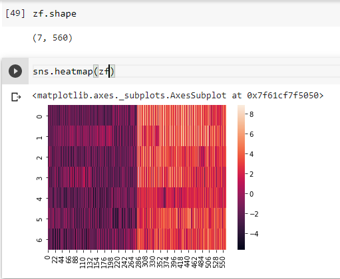The width and height of the screenshot is (340, 279).
Task: Click the matplotlib AxesSubplot output text
Action: [178, 96]
